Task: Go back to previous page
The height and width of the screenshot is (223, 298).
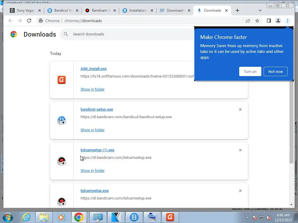Action: (10, 21)
